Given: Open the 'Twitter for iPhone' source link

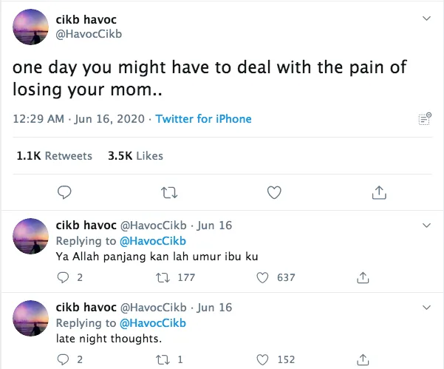Looking at the screenshot, I should click(203, 119).
